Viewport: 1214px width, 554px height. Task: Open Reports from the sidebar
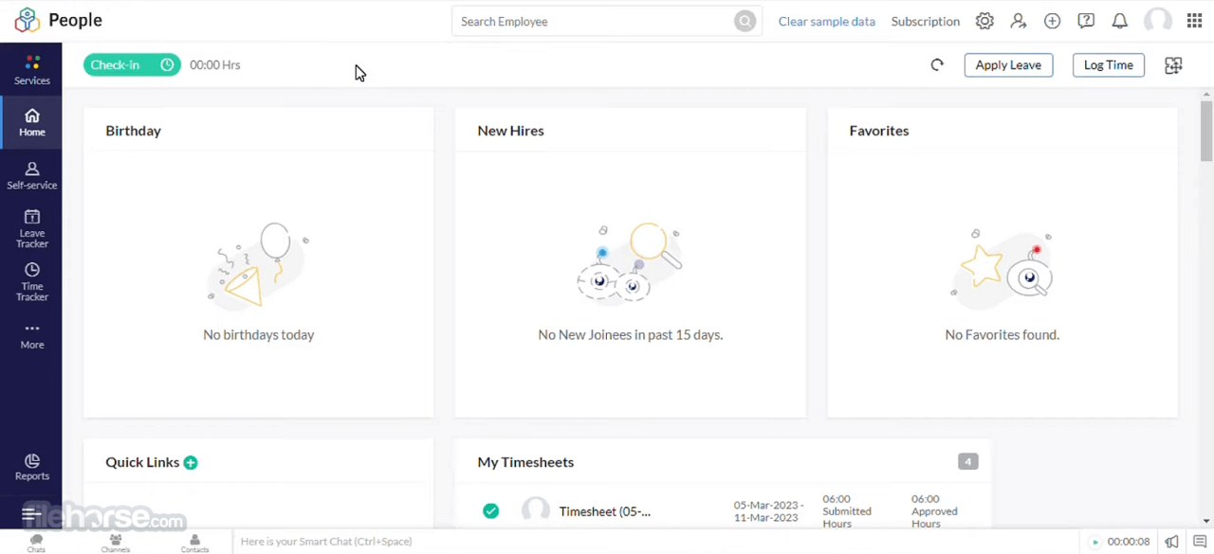click(x=31, y=468)
